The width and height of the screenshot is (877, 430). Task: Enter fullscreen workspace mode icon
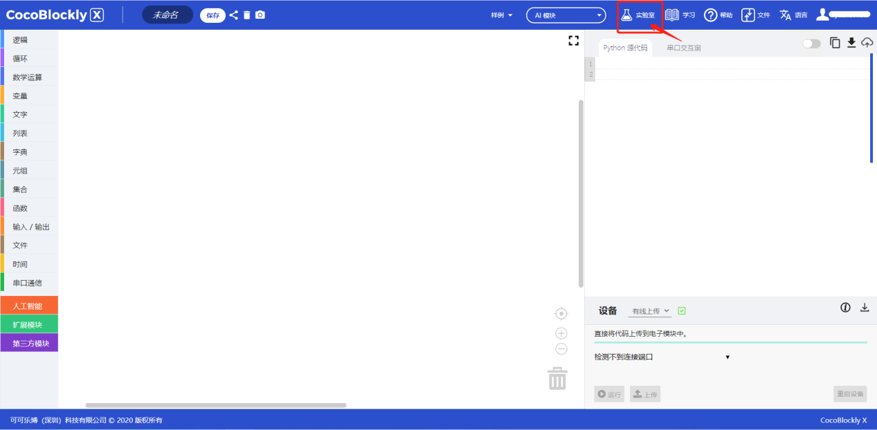click(x=573, y=41)
